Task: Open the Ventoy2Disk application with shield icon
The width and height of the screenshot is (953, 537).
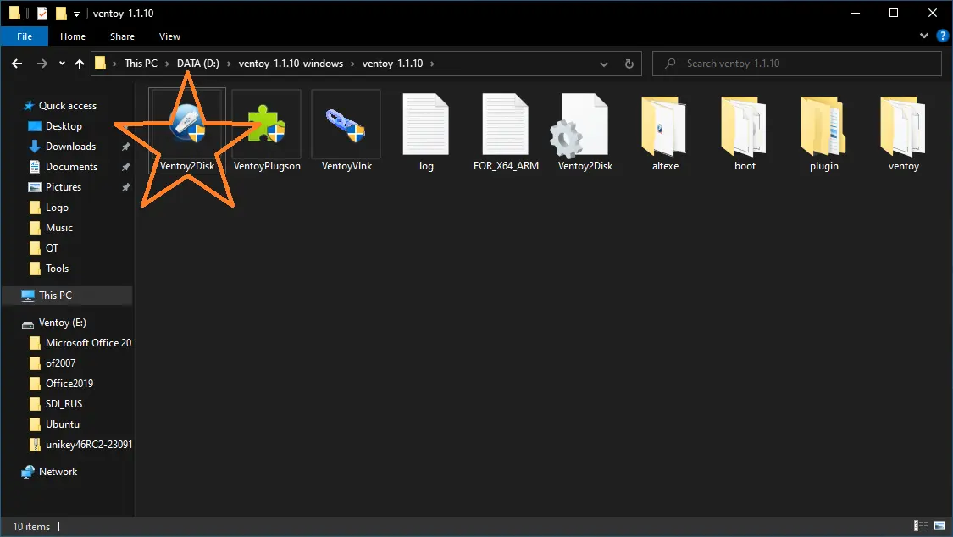Action: [187, 128]
